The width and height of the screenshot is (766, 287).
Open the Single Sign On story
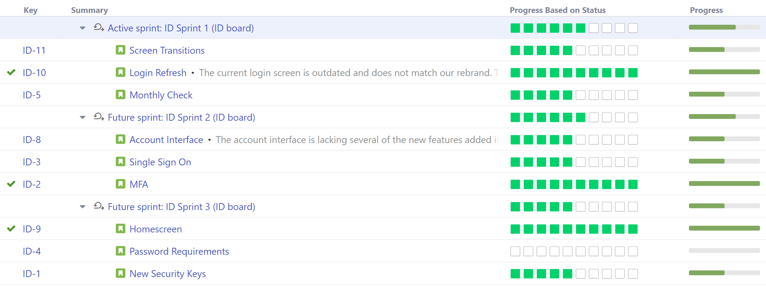[160, 162]
